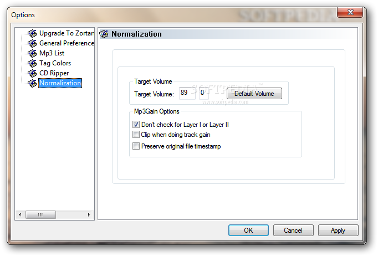Select General Preferences in the options tree
This screenshot has height=256, width=378.
67,43
